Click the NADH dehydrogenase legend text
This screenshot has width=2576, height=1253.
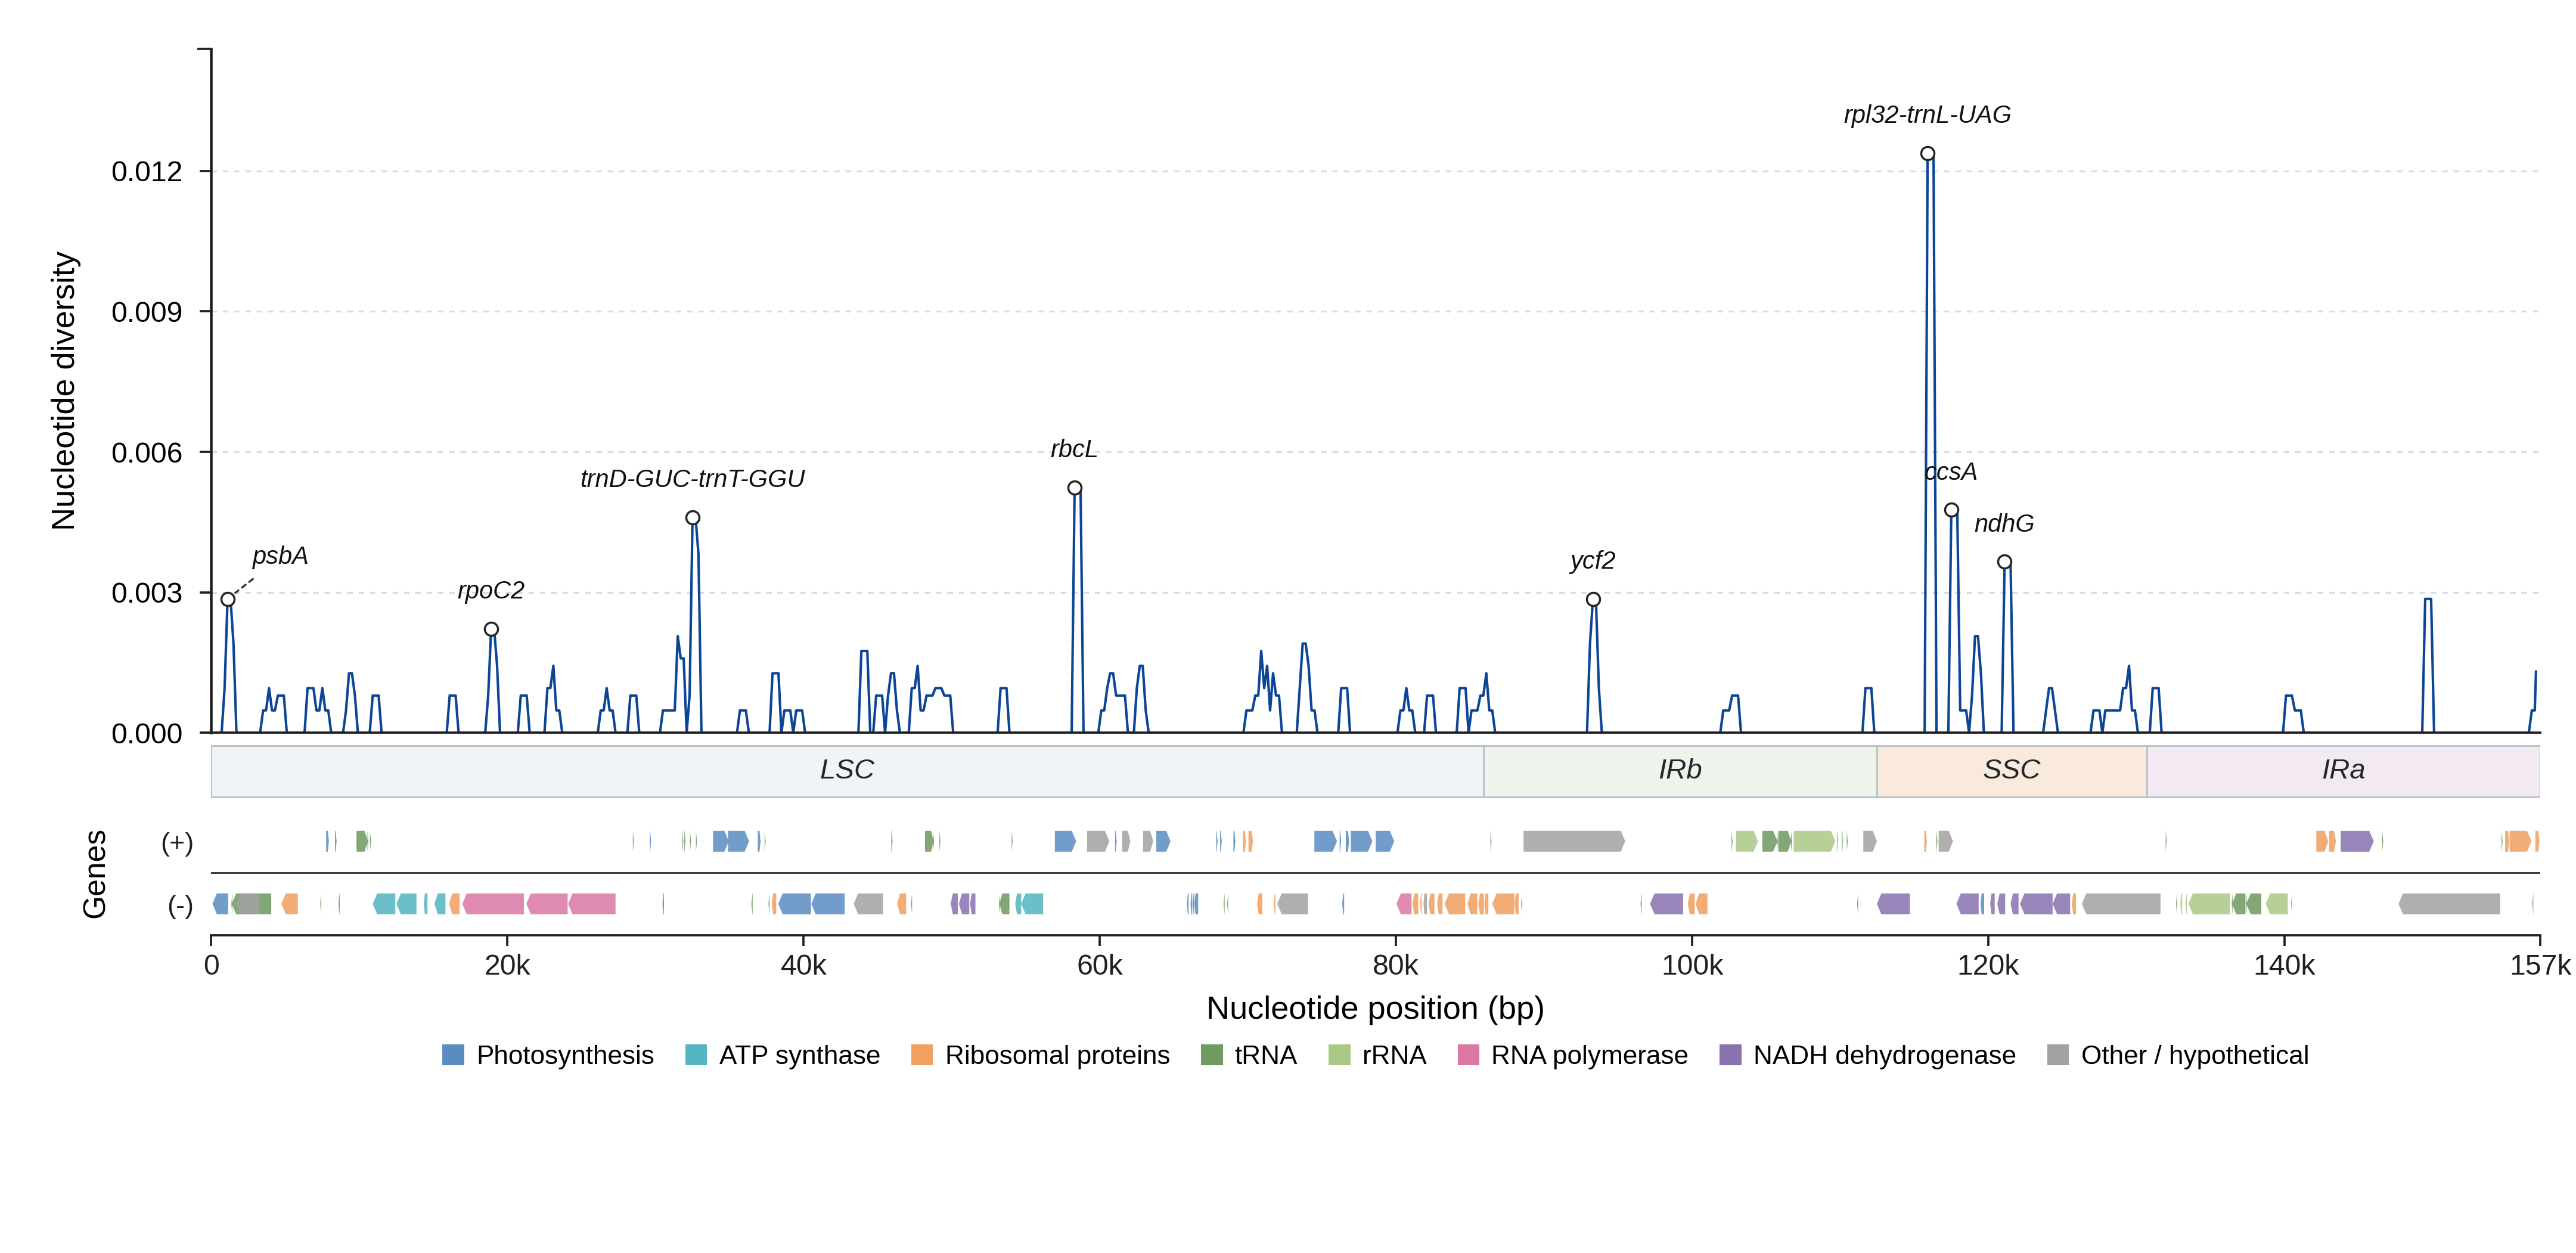click(1884, 1055)
